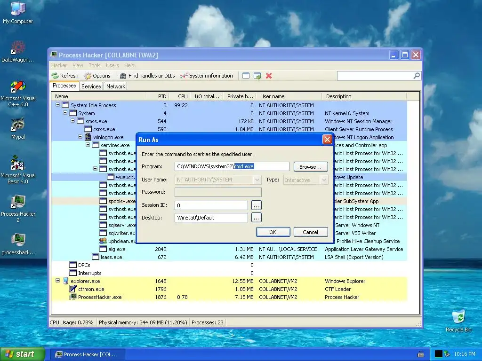Click the explorer.exe process icon

[x=65, y=281]
